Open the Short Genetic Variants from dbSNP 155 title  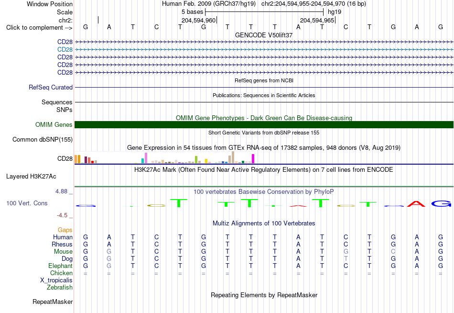click(x=264, y=133)
